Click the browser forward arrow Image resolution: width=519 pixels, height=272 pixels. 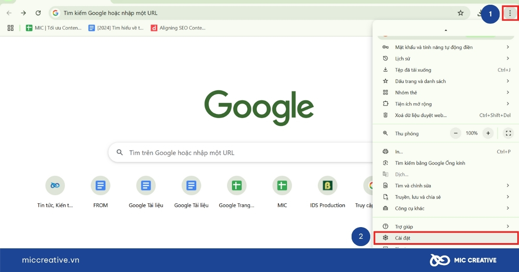[x=23, y=13]
